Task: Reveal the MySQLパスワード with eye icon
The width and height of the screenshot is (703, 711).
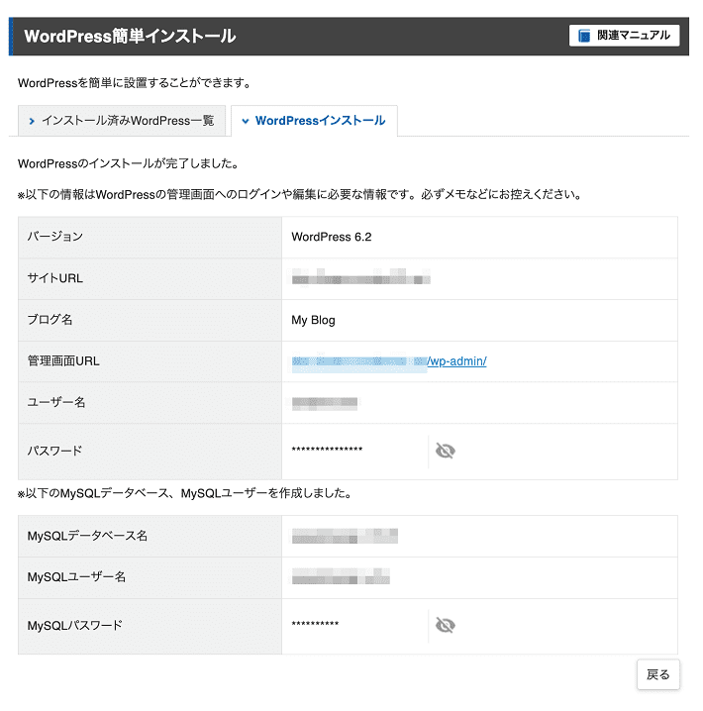Action: pos(446,625)
